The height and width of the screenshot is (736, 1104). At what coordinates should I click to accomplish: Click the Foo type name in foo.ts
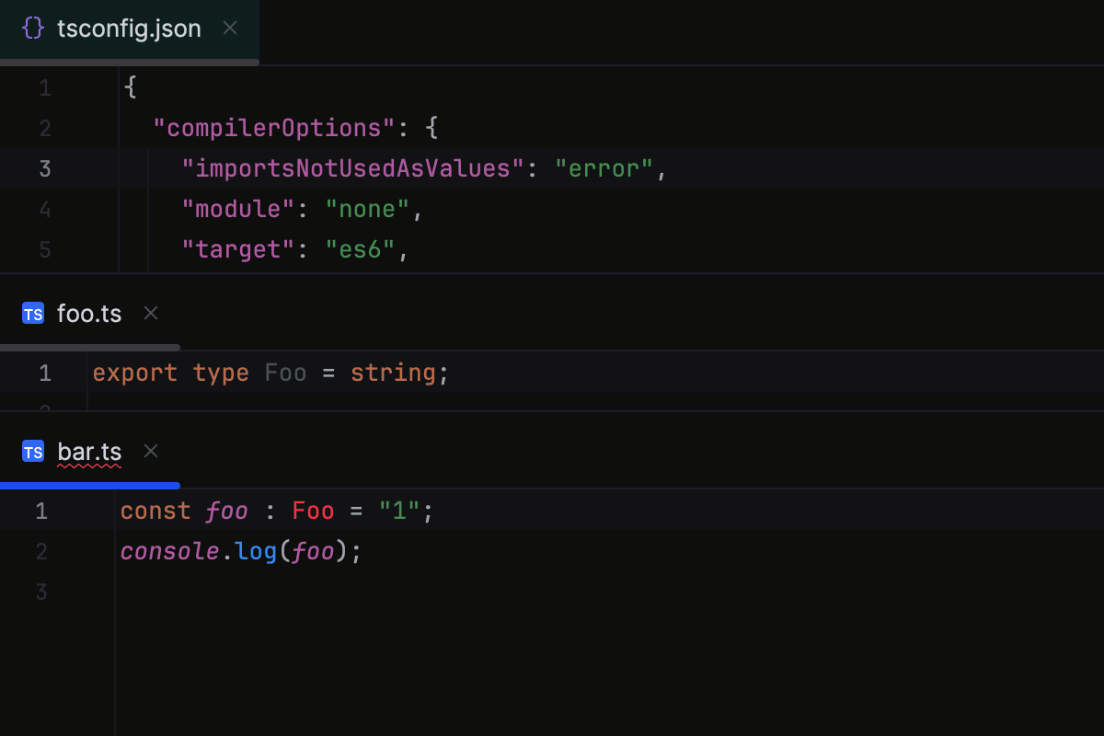[x=285, y=373]
